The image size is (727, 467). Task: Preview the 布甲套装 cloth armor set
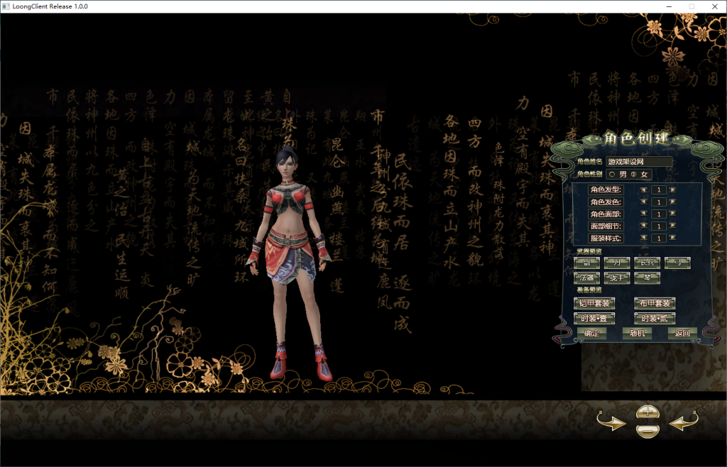(x=655, y=304)
